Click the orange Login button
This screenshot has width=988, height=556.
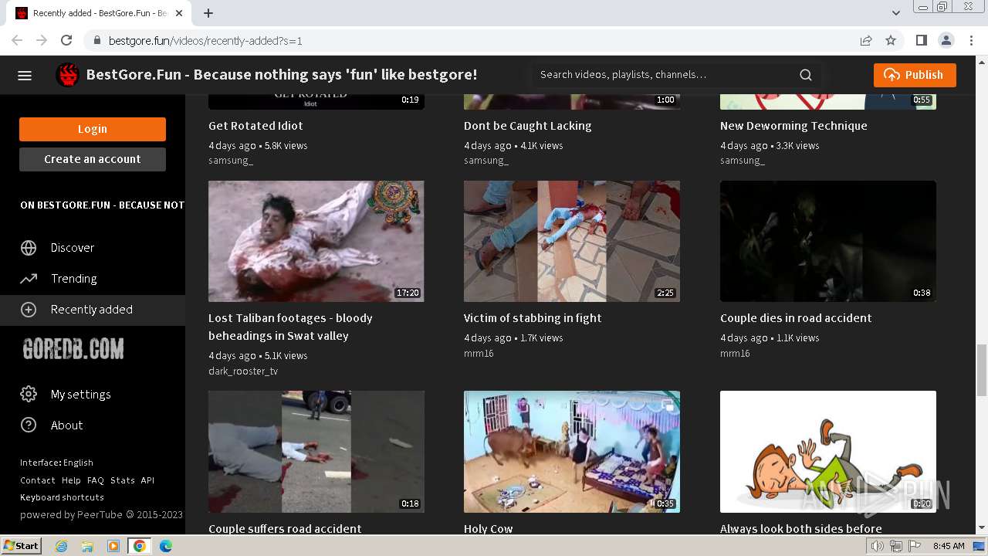(x=93, y=129)
